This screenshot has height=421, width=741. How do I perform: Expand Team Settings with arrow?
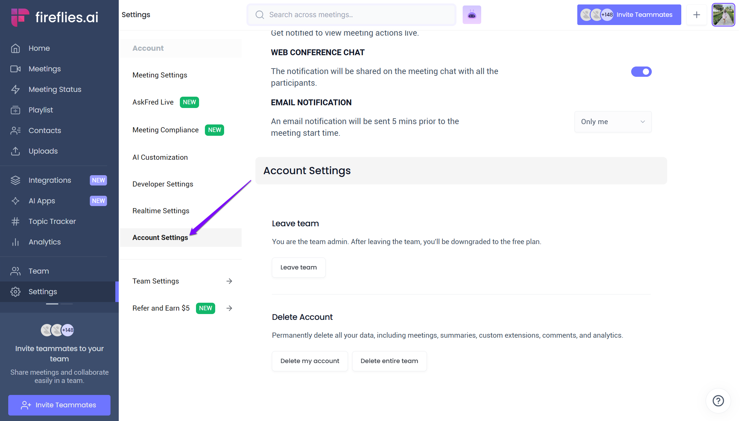tap(229, 281)
